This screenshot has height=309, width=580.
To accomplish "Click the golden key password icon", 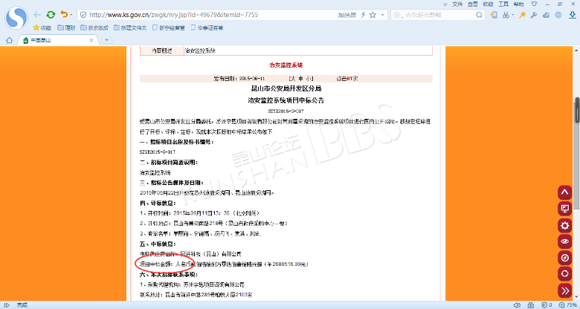I will [x=522, y=15].
